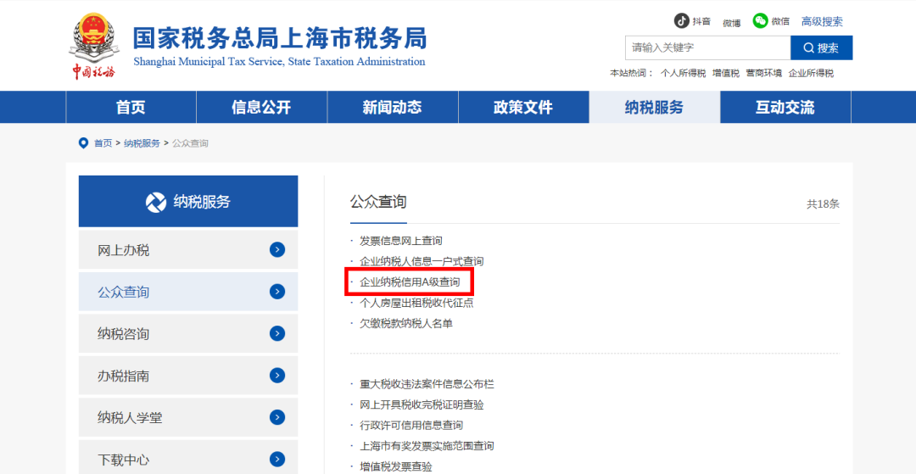The image size is (916, 474).
Task: Select 办税指南 in the sidebar
Action: (x=188, y=376)
